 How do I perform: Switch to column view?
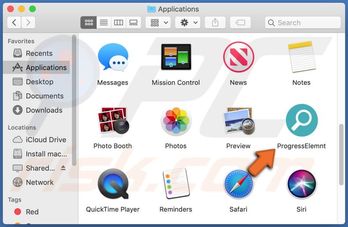[118, 22]
